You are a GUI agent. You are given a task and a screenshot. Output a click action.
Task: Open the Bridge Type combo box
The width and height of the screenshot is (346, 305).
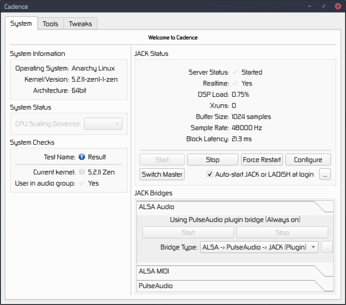tap(259, 247)
